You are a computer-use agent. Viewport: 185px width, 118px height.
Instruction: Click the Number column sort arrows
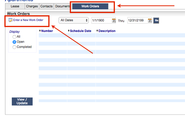[x=40, y=31]
